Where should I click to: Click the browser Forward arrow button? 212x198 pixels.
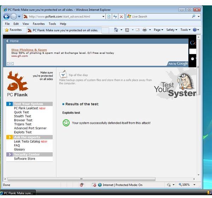[13, 17]
